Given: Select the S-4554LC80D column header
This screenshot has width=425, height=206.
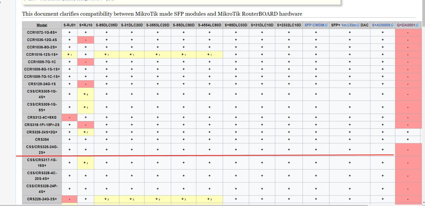Looking at the screenshot, I should click(210, 25).
